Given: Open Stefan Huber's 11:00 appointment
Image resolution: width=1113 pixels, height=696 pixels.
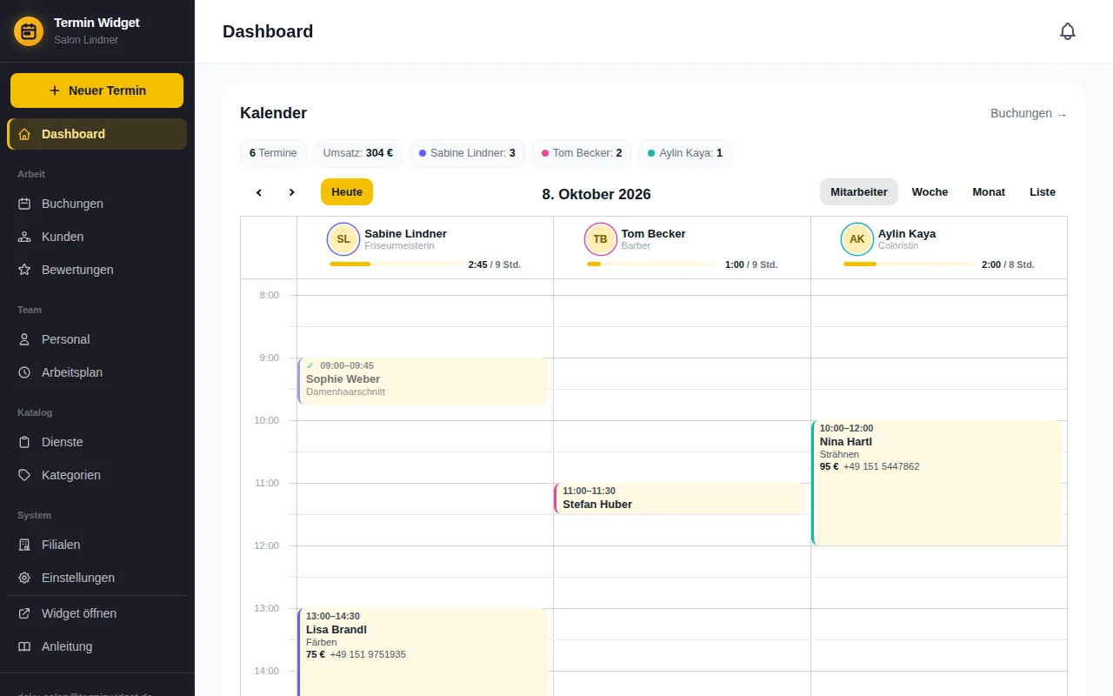Looking at the screenshot, I should 680,499.
